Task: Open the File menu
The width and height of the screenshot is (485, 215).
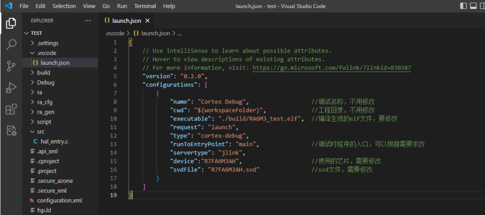Action: pos(24,6)
